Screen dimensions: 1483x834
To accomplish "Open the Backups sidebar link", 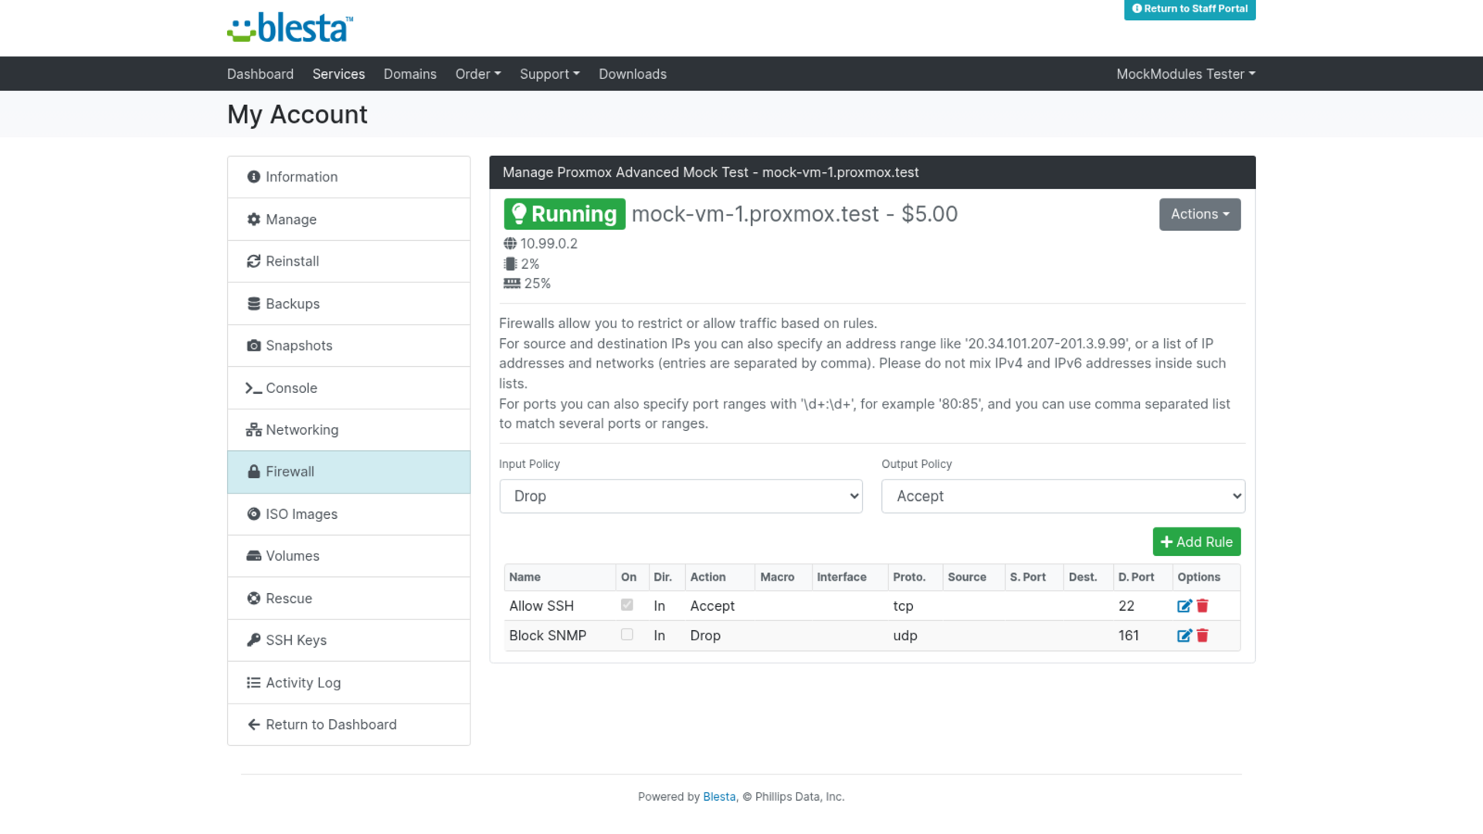I will tap(348, 303).
